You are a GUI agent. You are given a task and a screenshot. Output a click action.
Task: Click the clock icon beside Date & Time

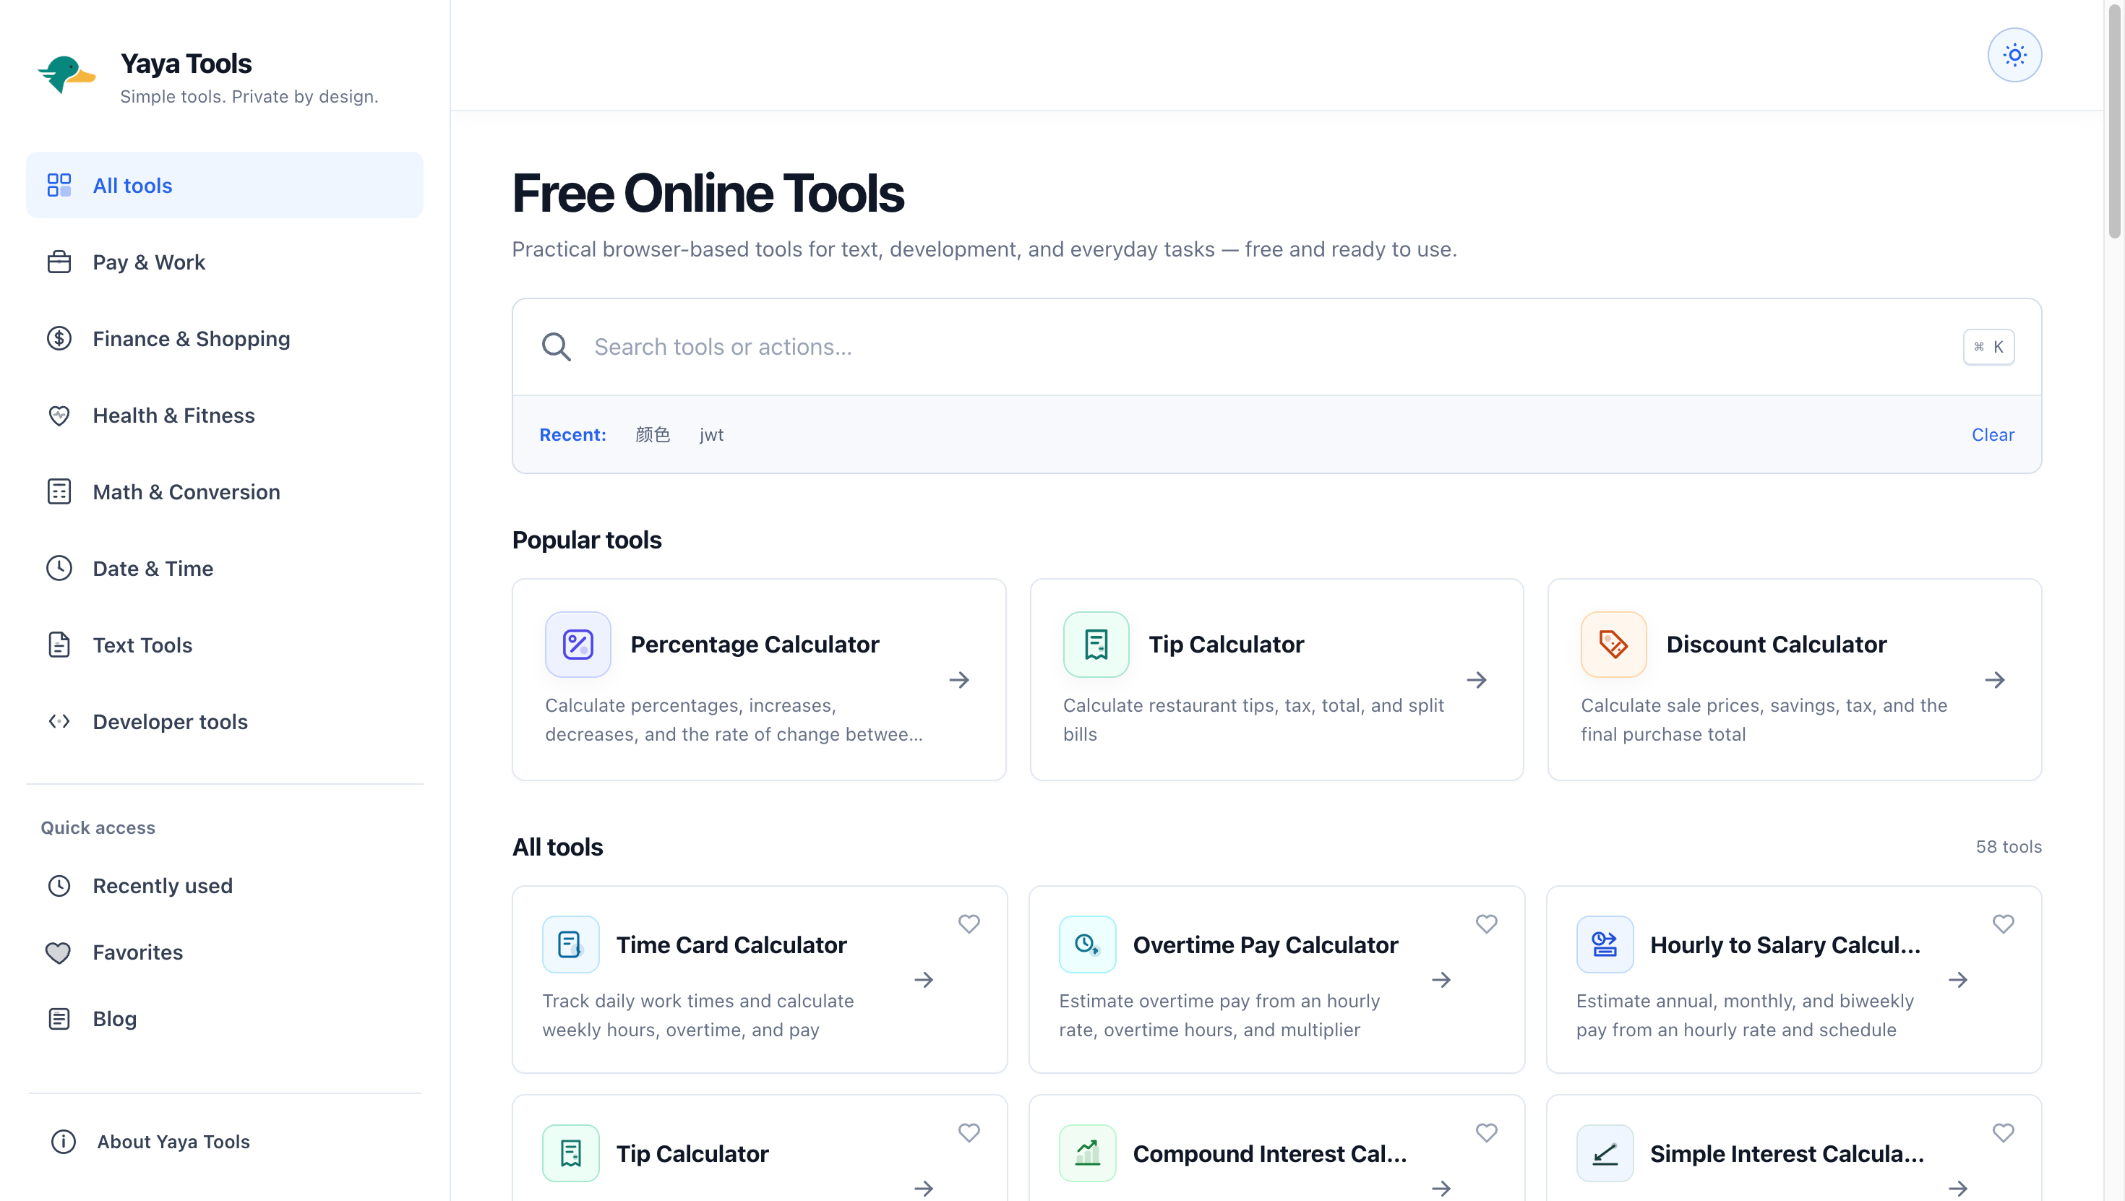click(59, 567)
